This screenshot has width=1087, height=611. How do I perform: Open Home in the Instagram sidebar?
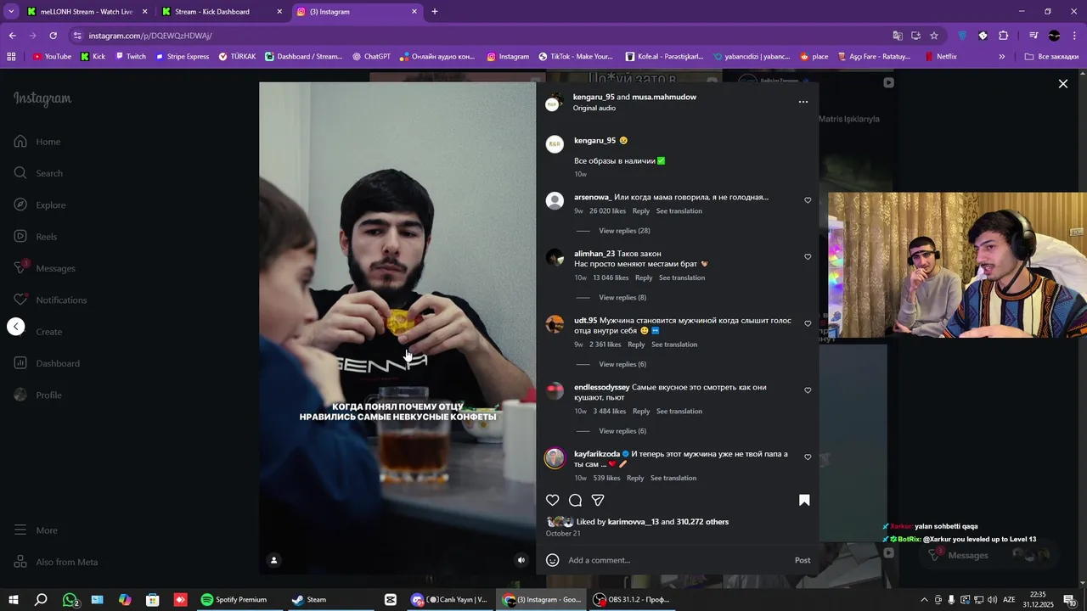tap(38, 142)
